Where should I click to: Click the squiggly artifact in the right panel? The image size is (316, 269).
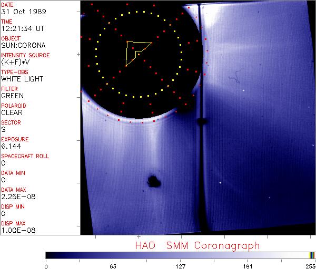pyautogui.click(x=233, y=80)
